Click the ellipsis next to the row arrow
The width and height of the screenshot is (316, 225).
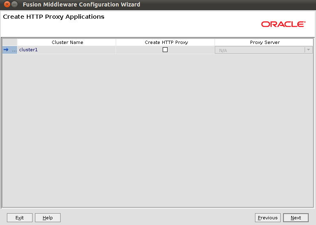point(14,50)
